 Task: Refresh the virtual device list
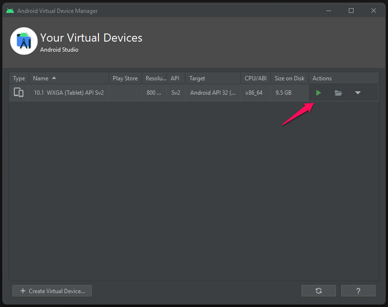319,291
